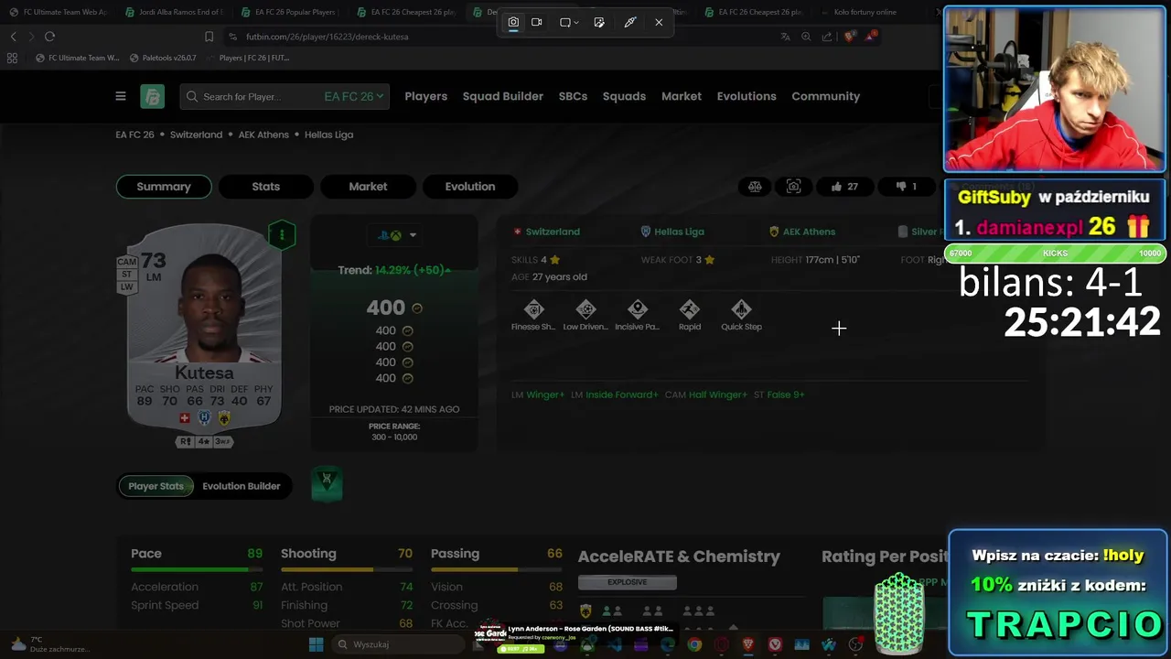
Task: Open snipping shape mode dropdown
Action: click(569, 22)
